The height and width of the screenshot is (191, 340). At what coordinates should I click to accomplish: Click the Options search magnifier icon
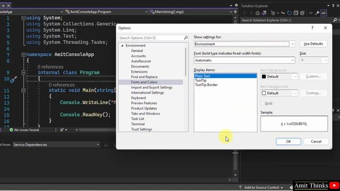186,38
